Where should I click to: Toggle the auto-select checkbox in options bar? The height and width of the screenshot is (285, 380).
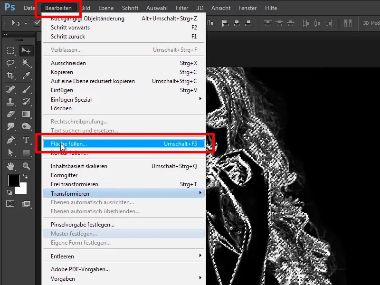pos(38,23)
